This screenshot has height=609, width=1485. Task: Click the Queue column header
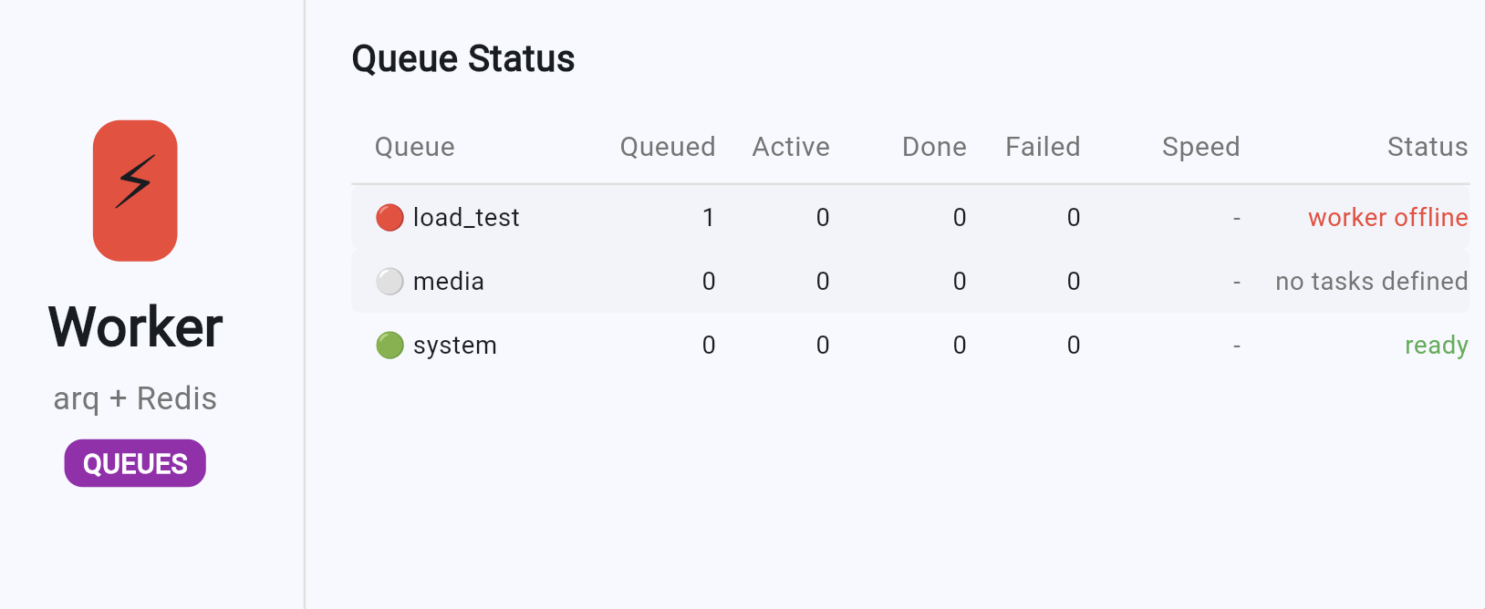pos(415,147)
